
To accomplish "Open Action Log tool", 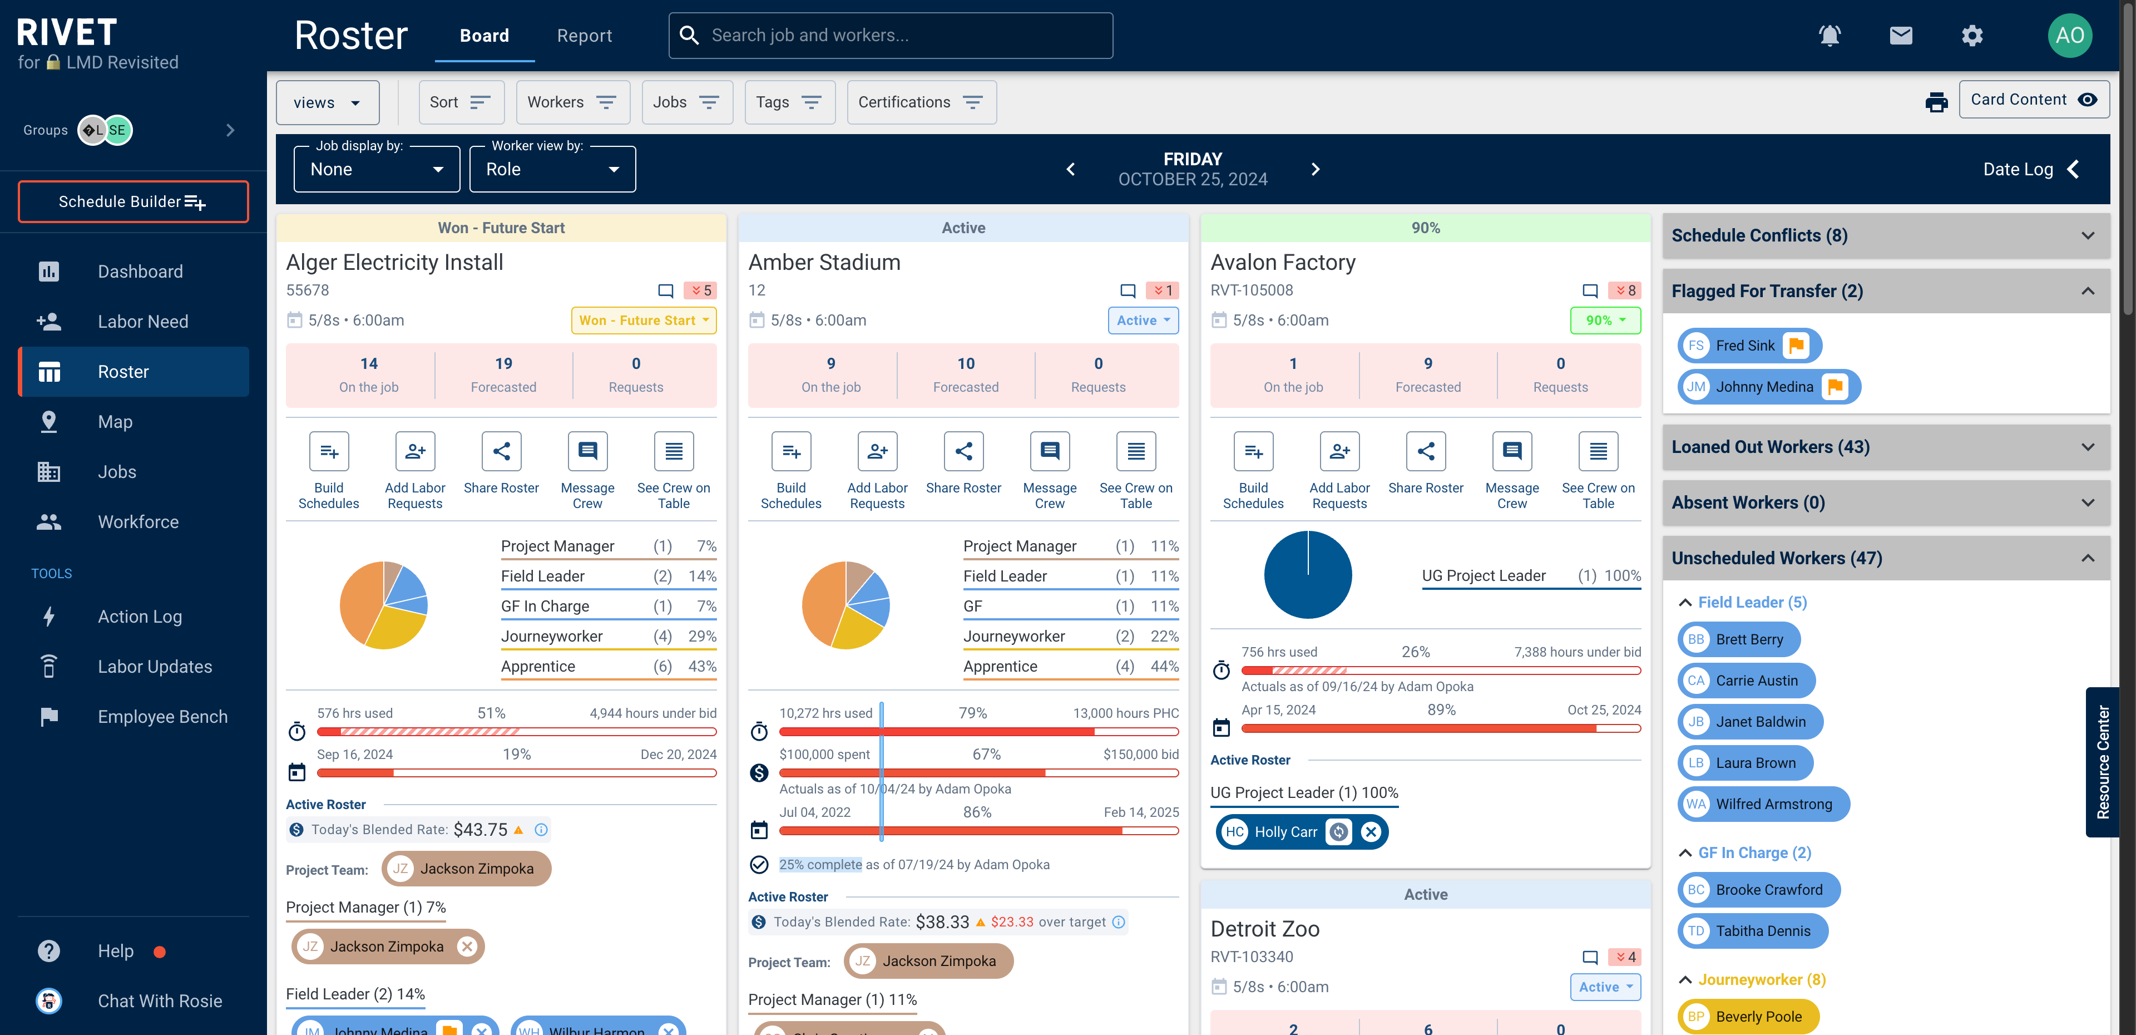I will (x=133, y=616).
